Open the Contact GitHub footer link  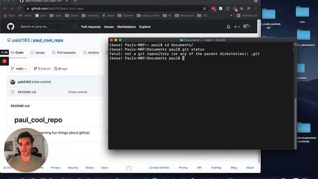click(159, 168)
